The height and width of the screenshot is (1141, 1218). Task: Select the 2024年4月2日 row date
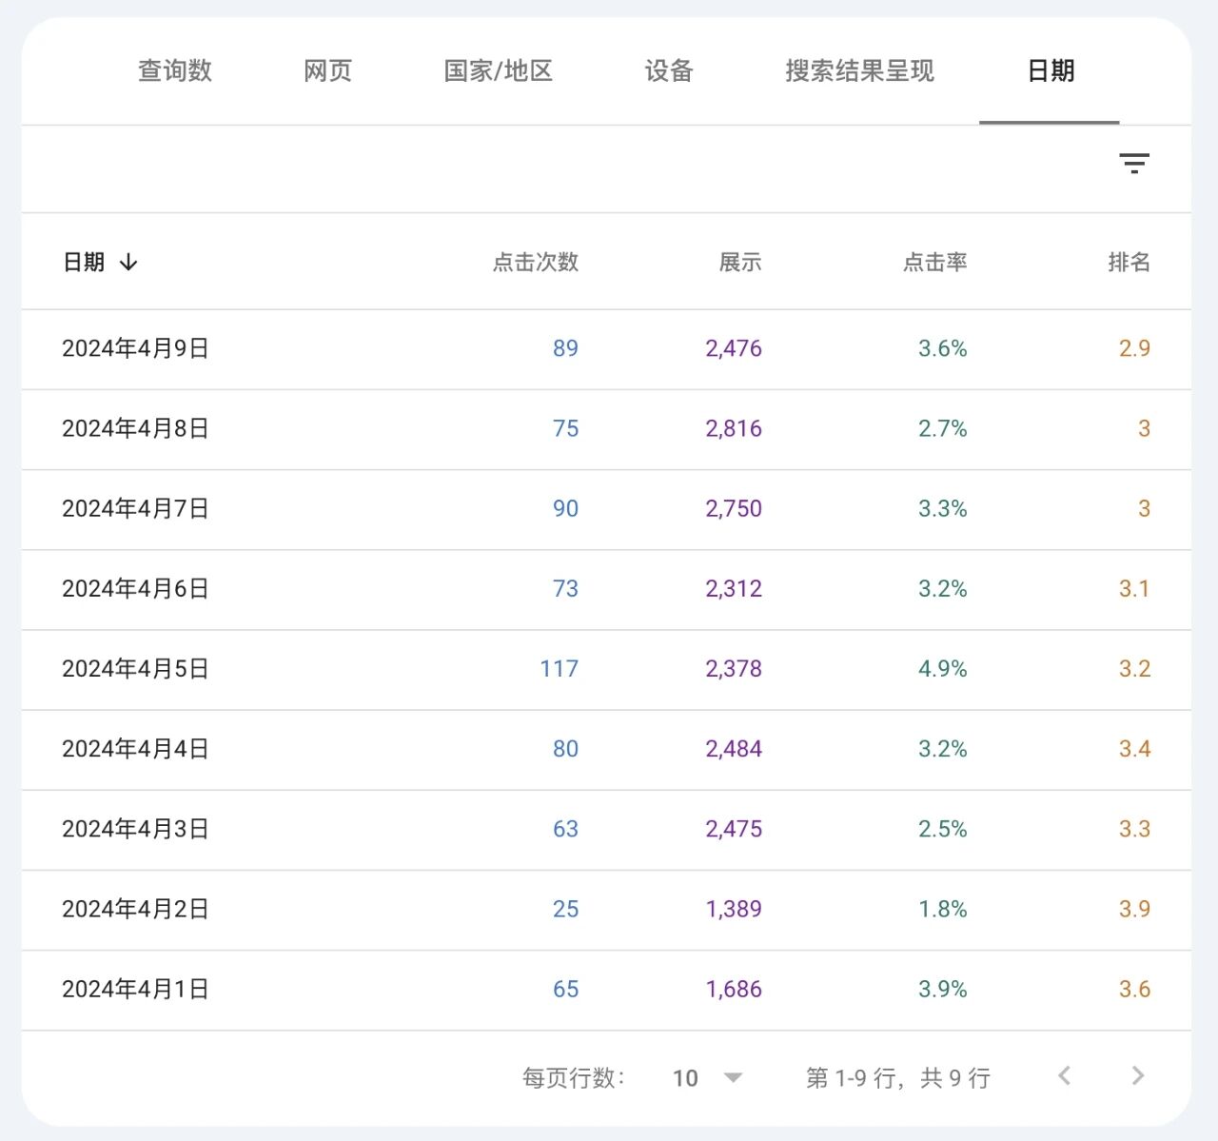[135, 909]
